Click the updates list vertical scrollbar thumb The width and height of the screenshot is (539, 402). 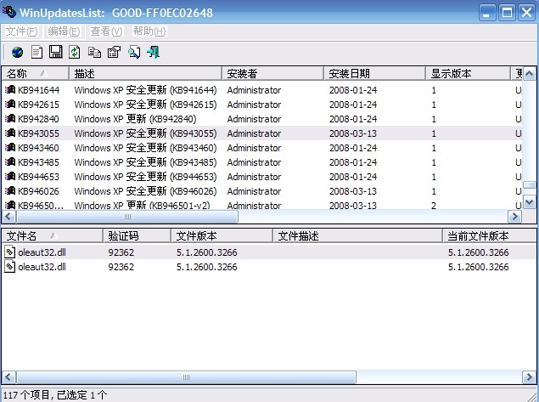pos(530,185)
